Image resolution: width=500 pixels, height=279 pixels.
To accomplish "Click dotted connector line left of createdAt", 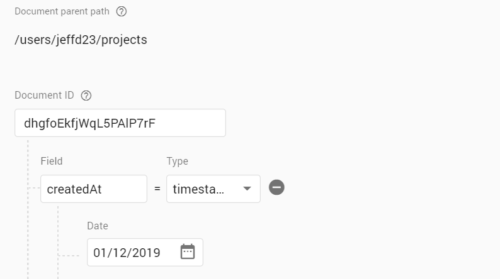I will tap(33, 188).
